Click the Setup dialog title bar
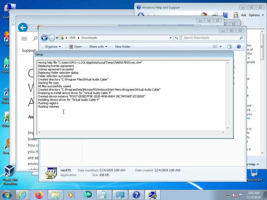Viewport: 267px width, 200px height. coord(133,54)
